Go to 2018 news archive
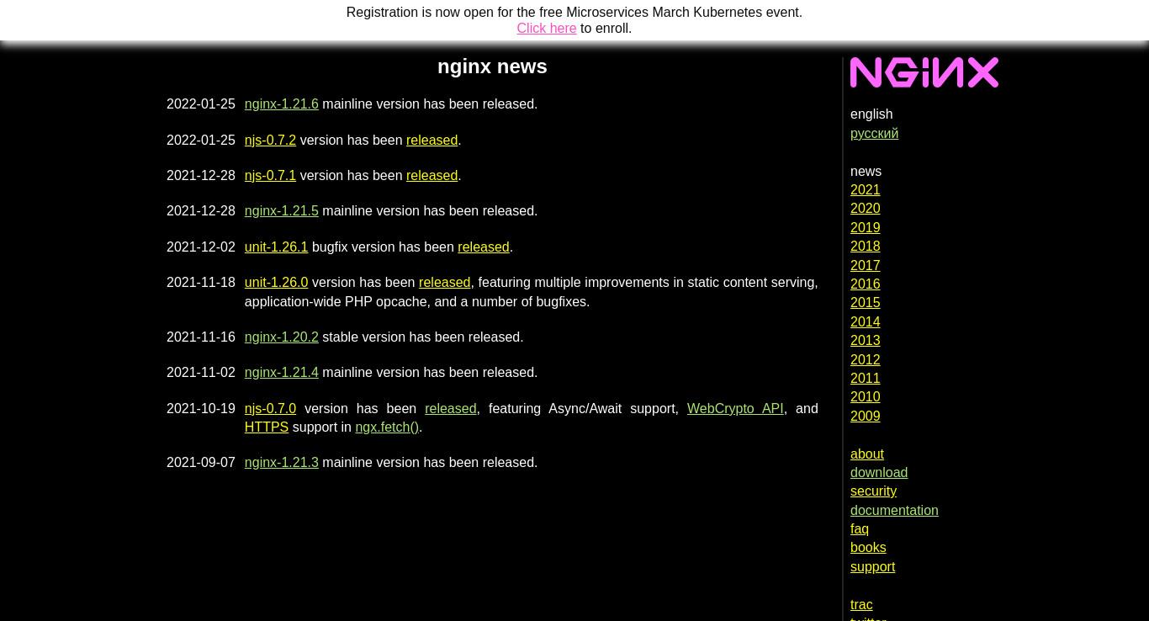The height and width of the screenshot is (621, 1149). pos(866,246)
